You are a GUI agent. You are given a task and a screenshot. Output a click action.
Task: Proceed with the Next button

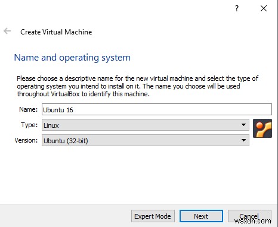[x=201, y=216]
